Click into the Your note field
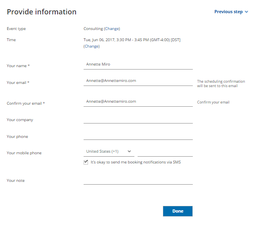Viewport: 260px width, 227px height. click(138, 179)
